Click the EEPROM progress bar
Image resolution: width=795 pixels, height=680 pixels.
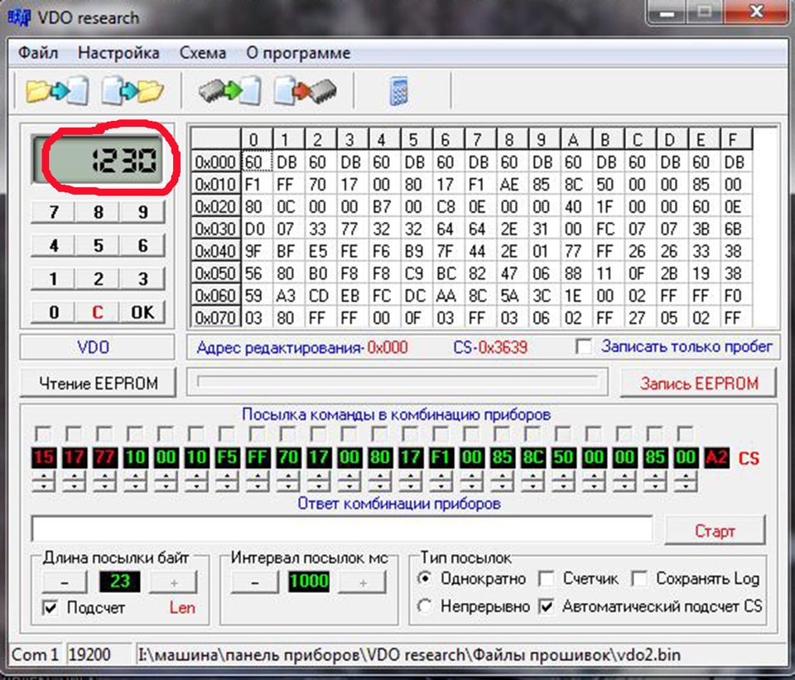point(397,382)
